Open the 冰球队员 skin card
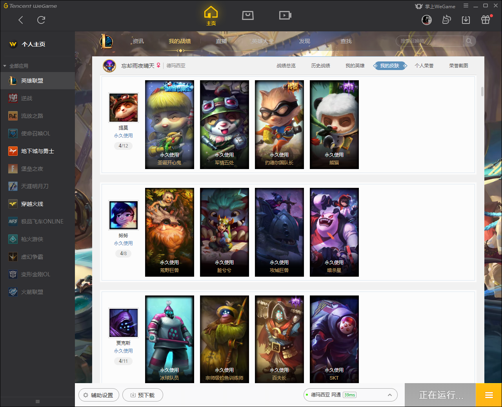Screen dimensions: 502x407 tap(169, 339)
